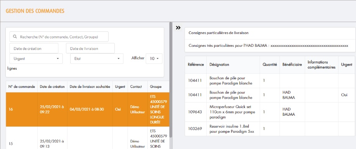Screen dimensions: 356x149
Task: Open the Date de livraison field
Action: point(90,48)
